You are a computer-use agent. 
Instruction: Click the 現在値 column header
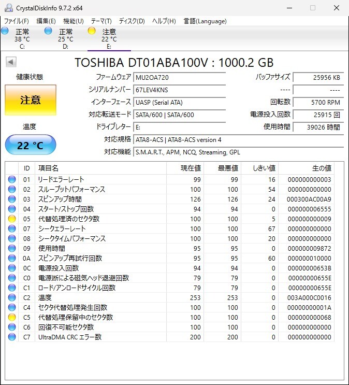[185, 168]
